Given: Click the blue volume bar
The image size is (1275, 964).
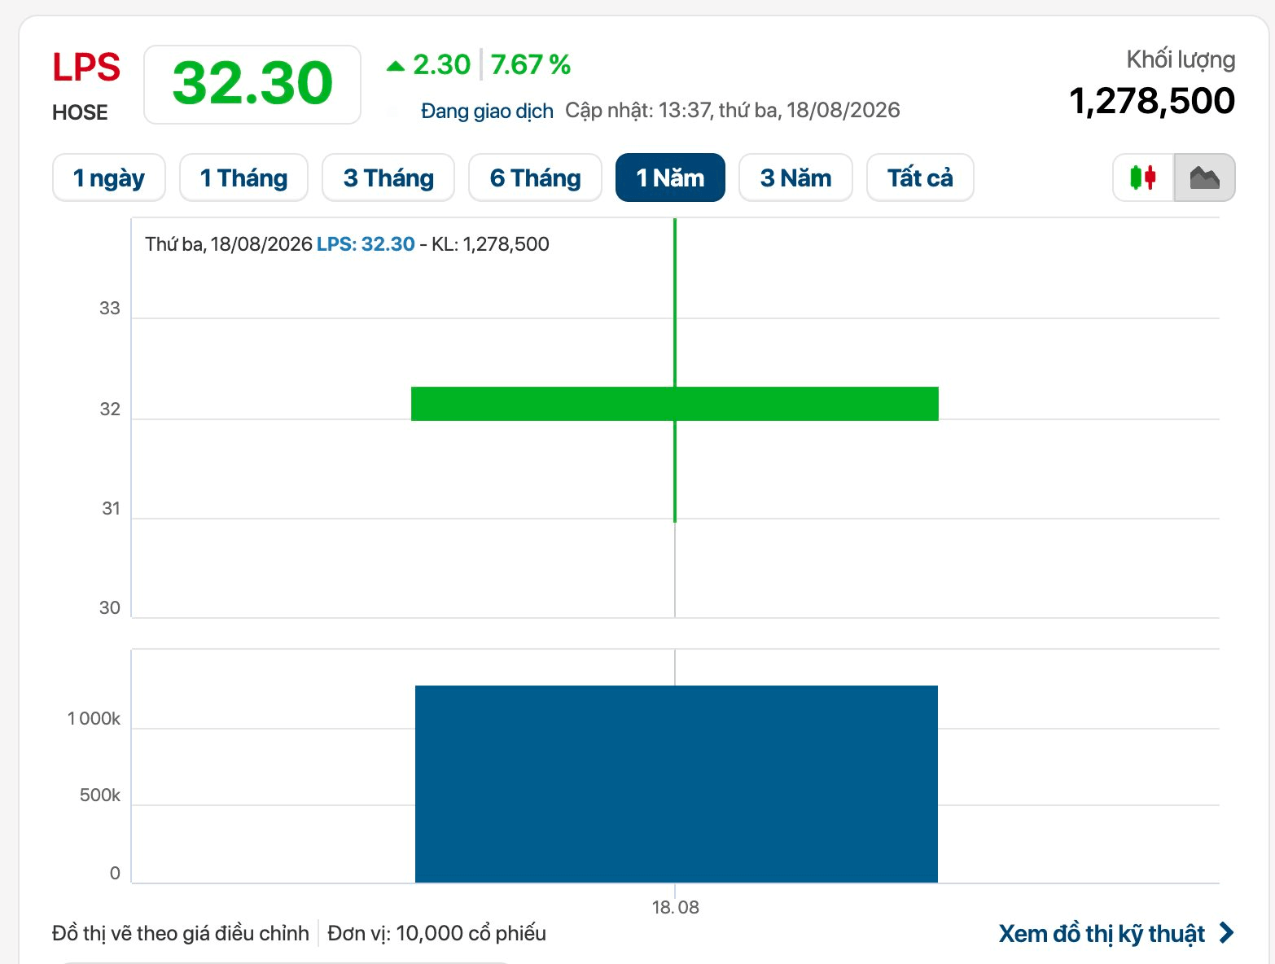Looking at the screenshot, I should pos(677,784).
